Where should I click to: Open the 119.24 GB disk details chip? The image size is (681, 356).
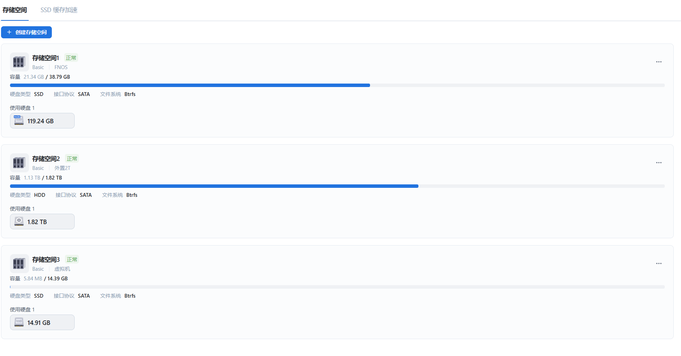pos(42,121)
